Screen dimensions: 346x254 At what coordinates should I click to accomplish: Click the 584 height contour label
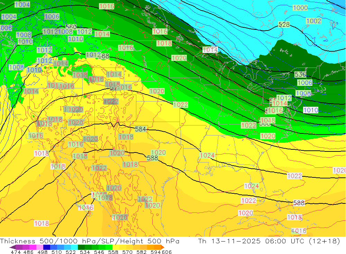[x=140, y=129]
